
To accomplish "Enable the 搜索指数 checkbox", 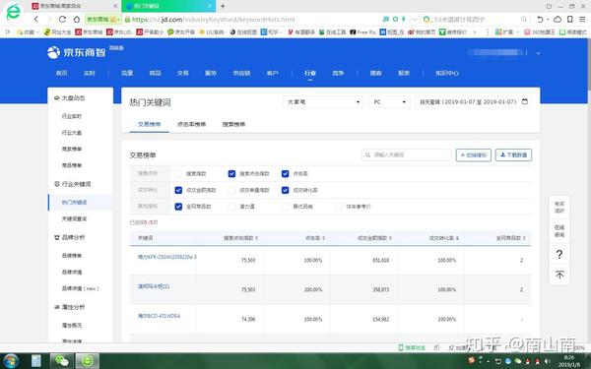I will [x=178, y=173].
